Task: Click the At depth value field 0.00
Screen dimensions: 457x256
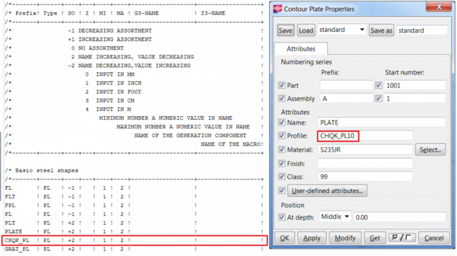Action: (399, 217)
